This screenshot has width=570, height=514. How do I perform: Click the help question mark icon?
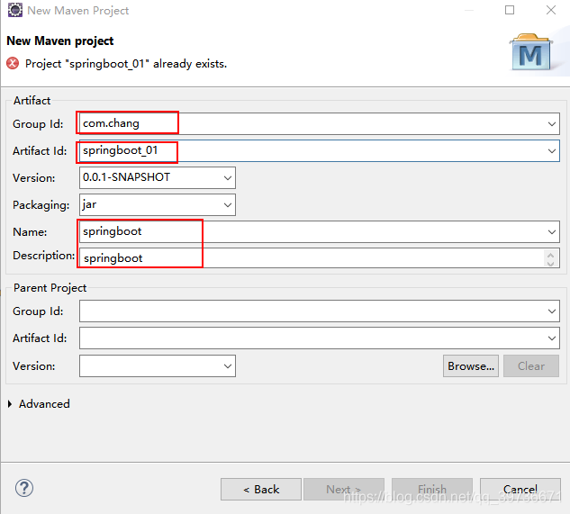click(24, 488)
